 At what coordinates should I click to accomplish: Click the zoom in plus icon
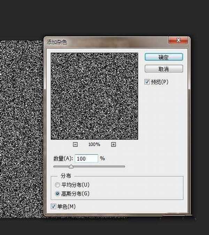(x=114, y=144)
